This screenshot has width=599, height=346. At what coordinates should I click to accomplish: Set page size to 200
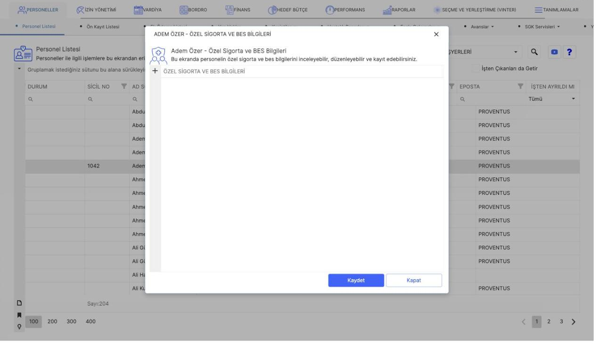52,322
